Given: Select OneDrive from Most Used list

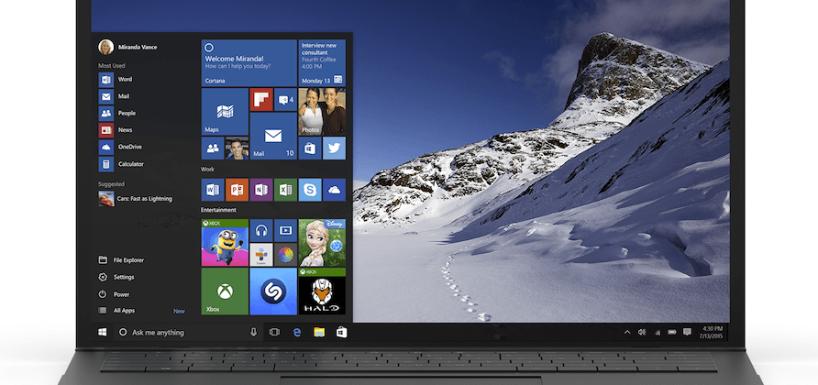Looking at the screenshot, I should (x=128, y=147).
